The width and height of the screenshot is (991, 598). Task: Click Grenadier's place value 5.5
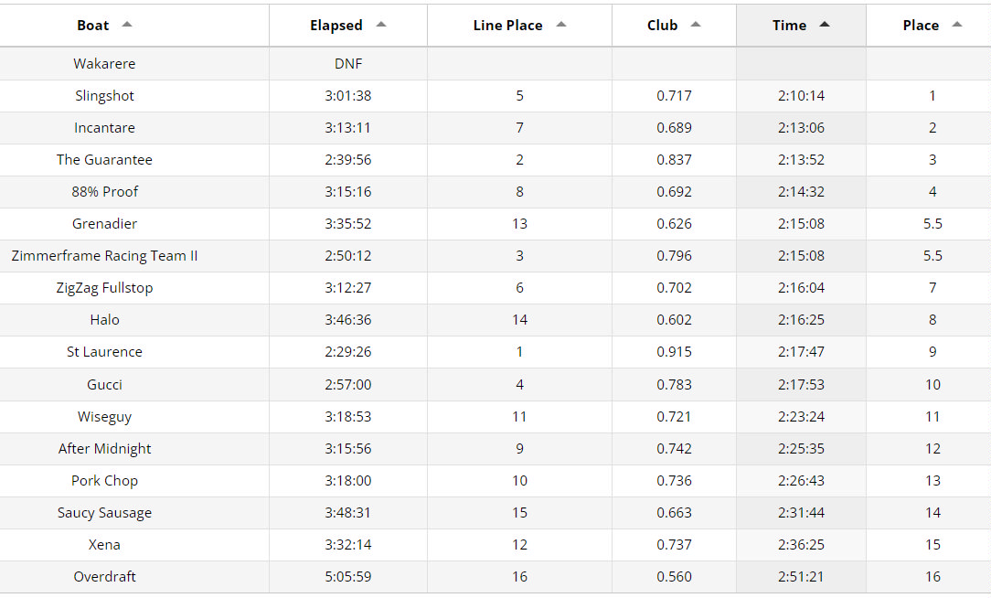[932, 224]
